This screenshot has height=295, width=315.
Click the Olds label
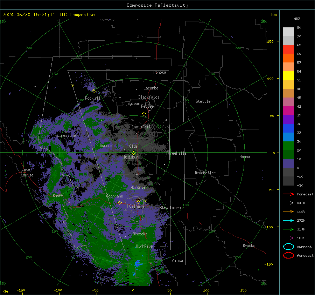pyautogui.click(x=133, y=146)
